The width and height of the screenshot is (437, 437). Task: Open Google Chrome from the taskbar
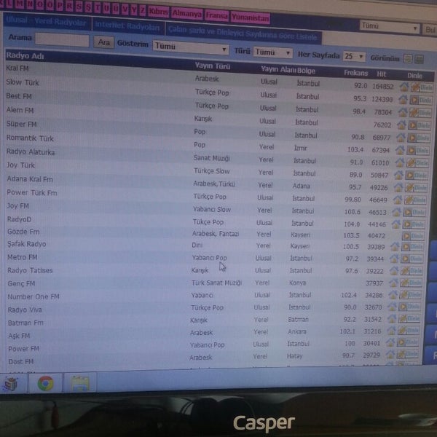pyautogui.click(x=46, y=384)
